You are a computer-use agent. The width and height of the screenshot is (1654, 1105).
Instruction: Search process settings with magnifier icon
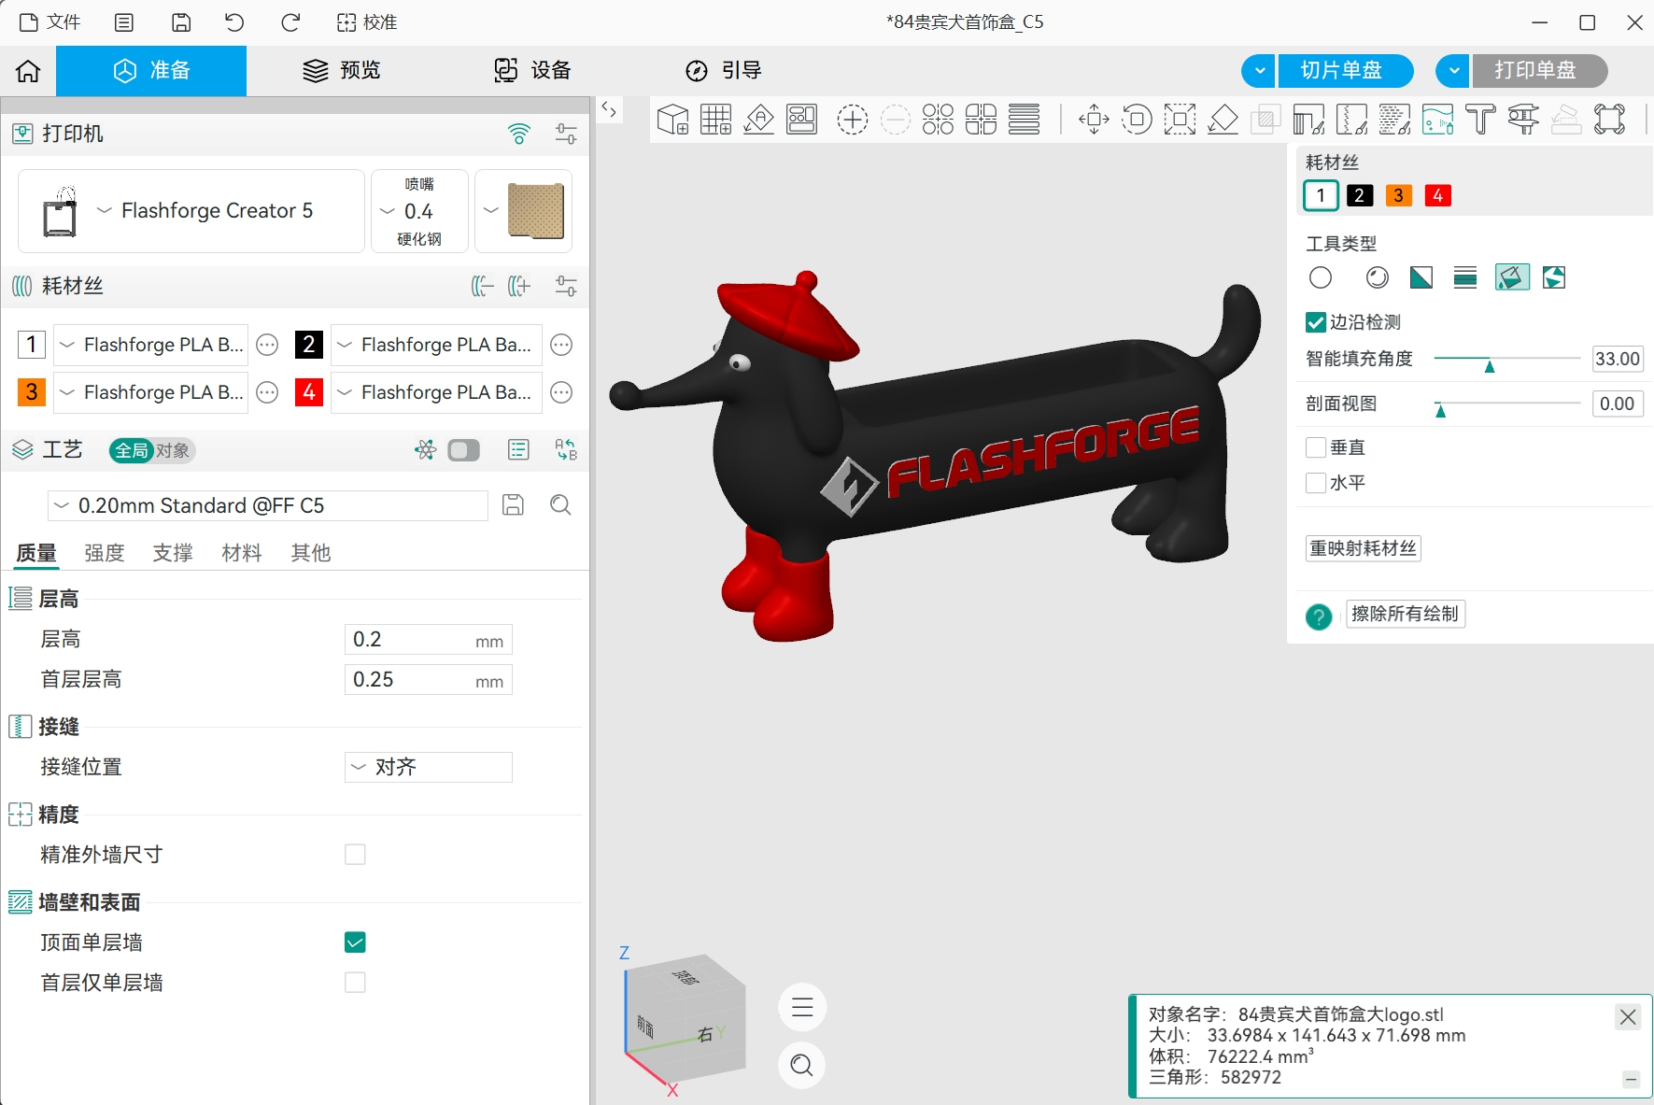click(x=560, y=505)
